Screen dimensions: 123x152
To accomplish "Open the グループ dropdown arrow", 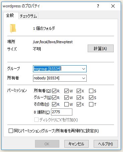I will [x=84, y=69].
